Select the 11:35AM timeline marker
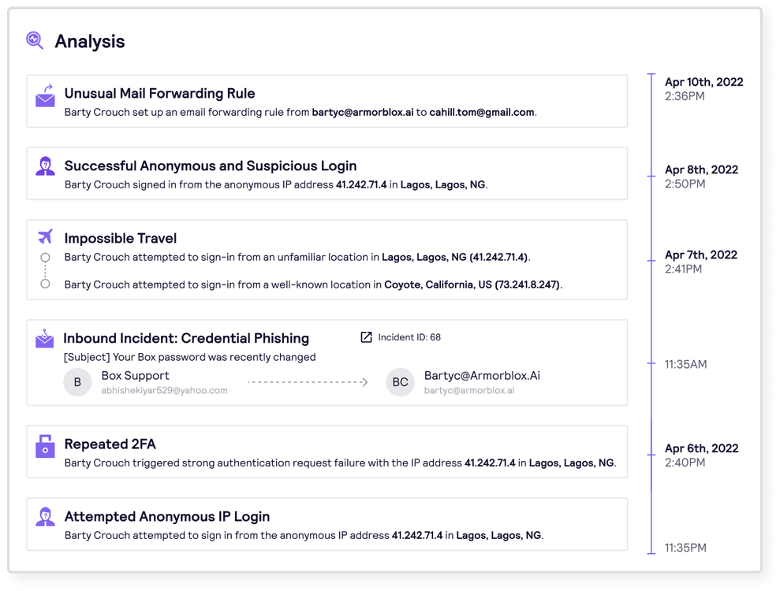 pos(651,364)
